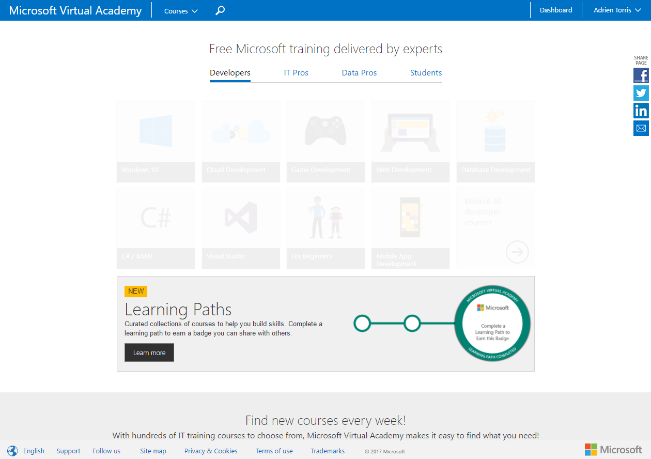This screenshot has height=459, width=651.
Task: Share page on Facebook icon
Action: click(641, 75)
